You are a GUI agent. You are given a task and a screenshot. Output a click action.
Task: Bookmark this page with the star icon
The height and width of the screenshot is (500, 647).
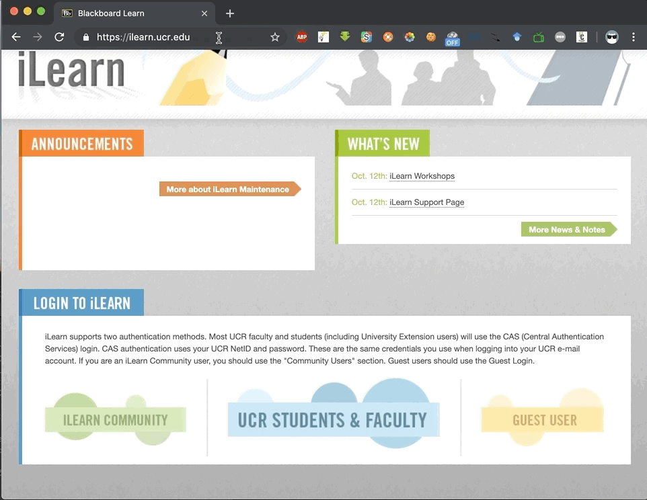coord(275,37)
